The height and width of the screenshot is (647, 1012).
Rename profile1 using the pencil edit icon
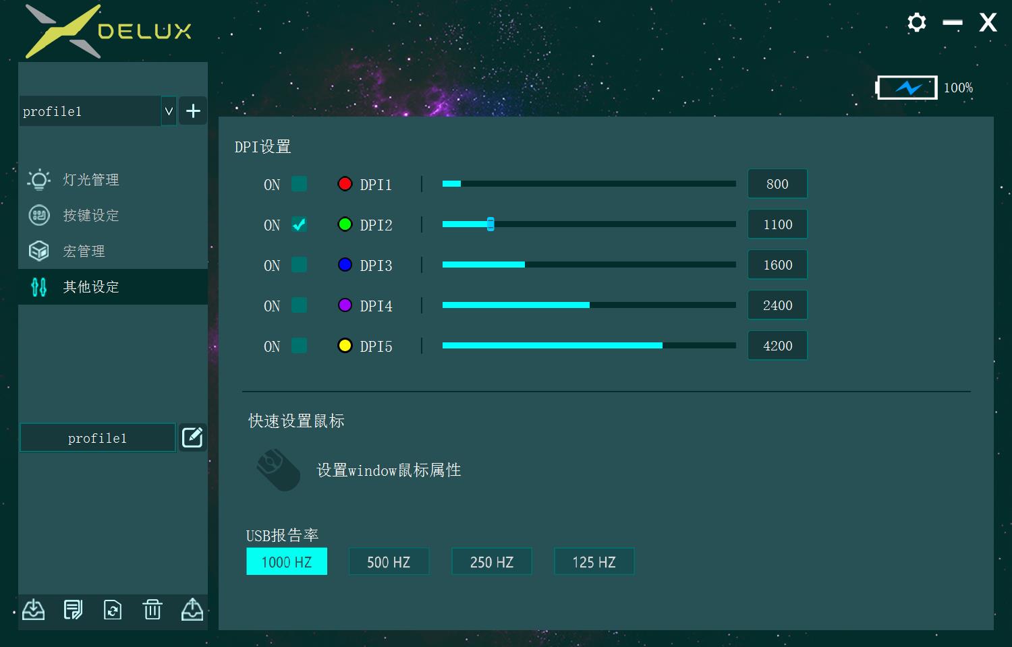point(192,437)
